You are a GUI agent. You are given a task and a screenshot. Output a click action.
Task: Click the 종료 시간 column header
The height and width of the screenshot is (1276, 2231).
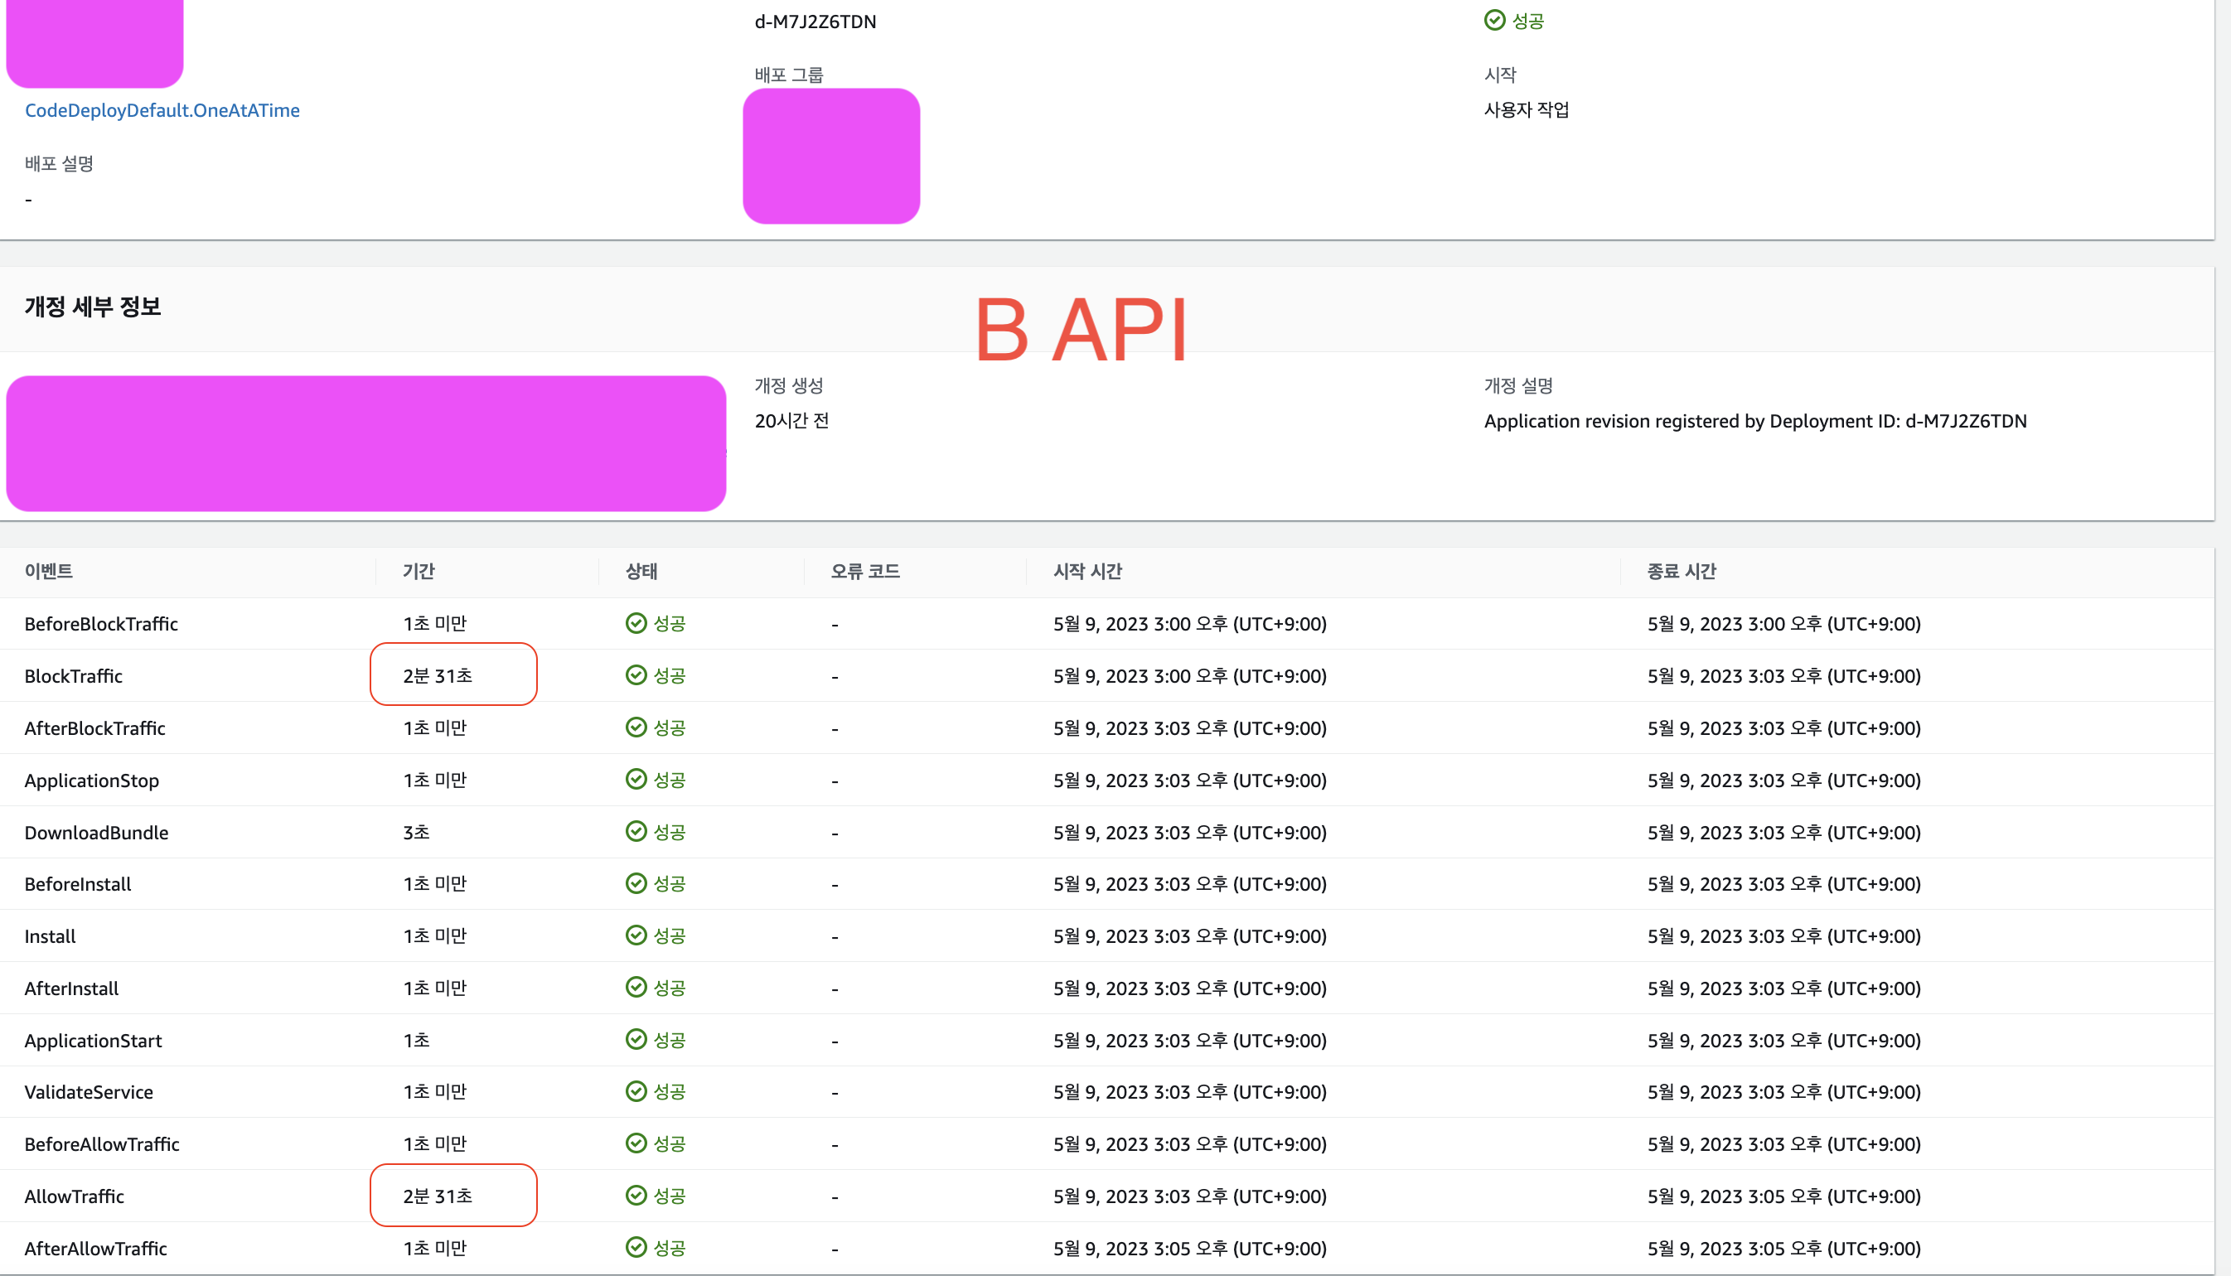coord(1682,572)
